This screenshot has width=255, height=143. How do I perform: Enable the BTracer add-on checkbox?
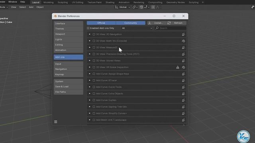tap(94, 80)
